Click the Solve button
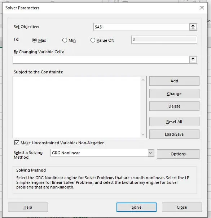The image size is (211, 218). click(136, 207)
